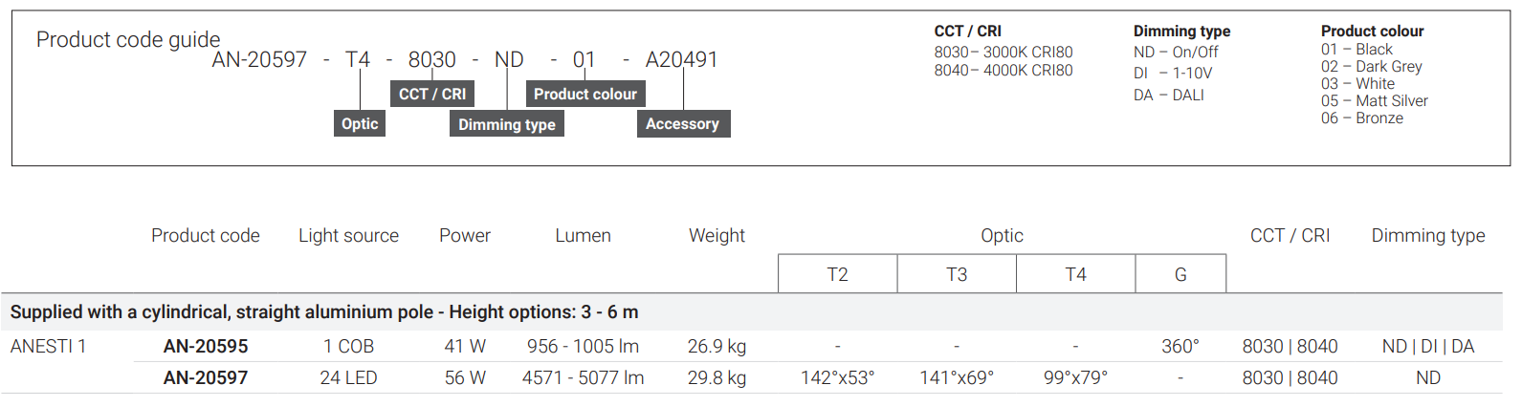
Task: Click the bold AN-20597 table row code
Action: [x=206, y=377]
